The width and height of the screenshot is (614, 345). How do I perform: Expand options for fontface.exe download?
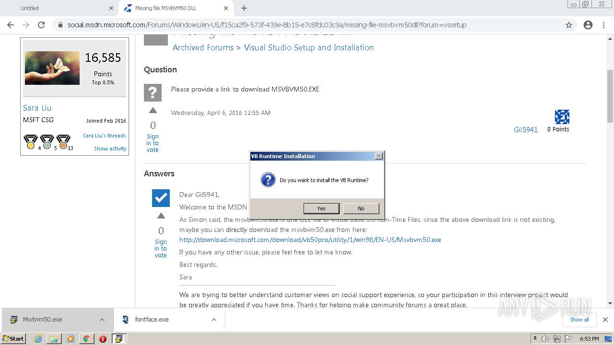[x=214, y=320]
